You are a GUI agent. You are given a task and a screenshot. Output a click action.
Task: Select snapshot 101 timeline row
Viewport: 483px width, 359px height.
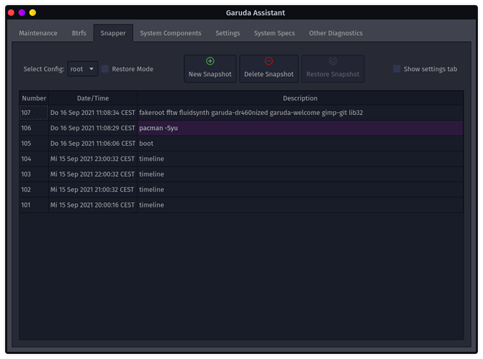pos(241,205)
